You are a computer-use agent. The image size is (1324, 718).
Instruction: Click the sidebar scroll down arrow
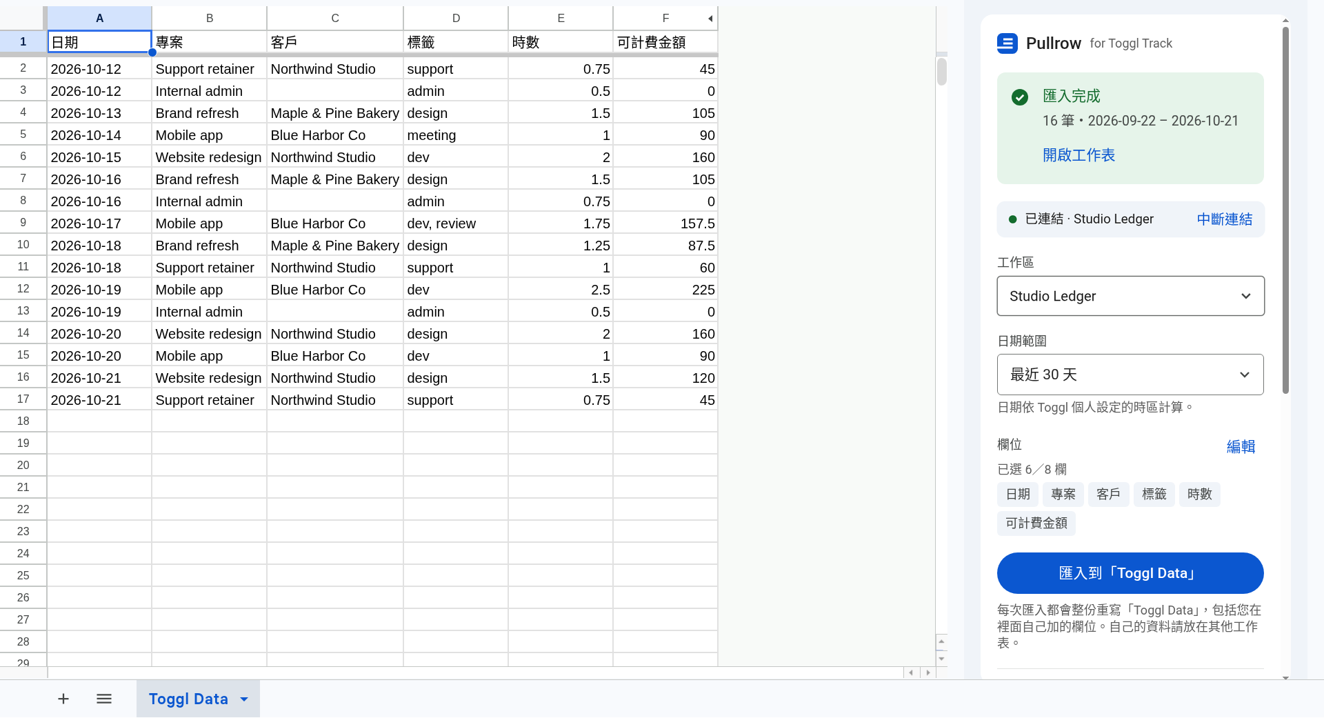click(x=1285, y=678)
